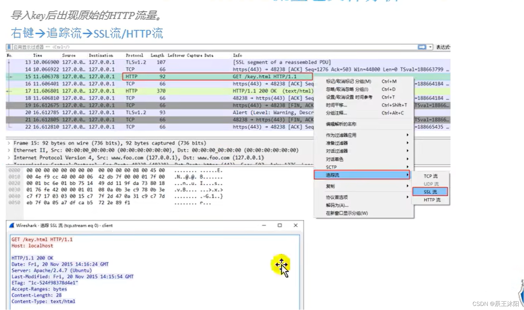
Task: Select HTTP 流 in the submenu
Action: pos(432,200)
